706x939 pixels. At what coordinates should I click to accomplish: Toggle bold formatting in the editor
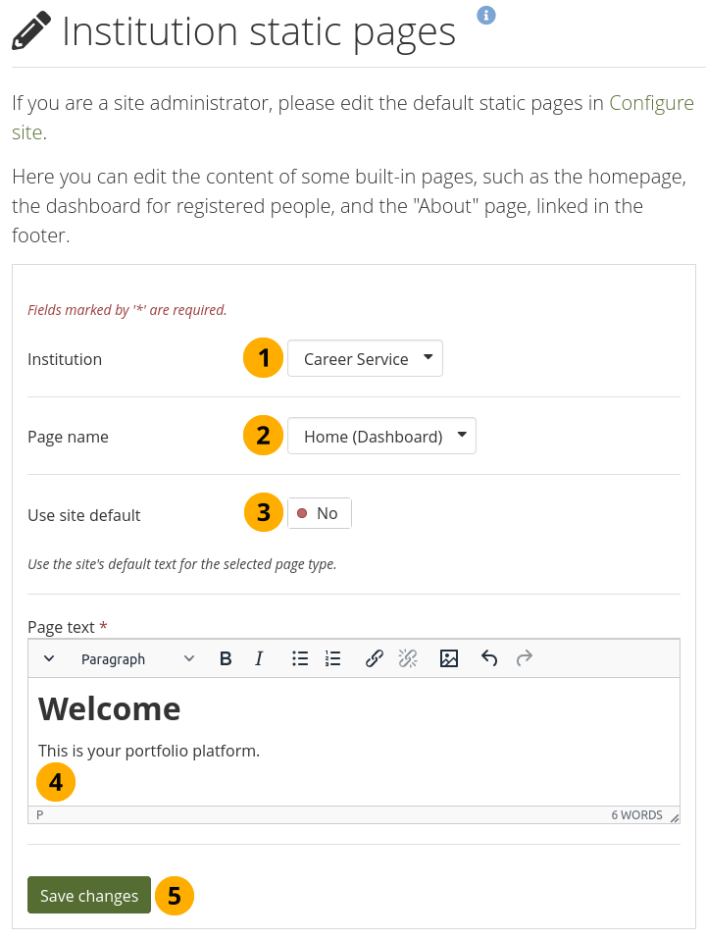[x=226, y=659]
